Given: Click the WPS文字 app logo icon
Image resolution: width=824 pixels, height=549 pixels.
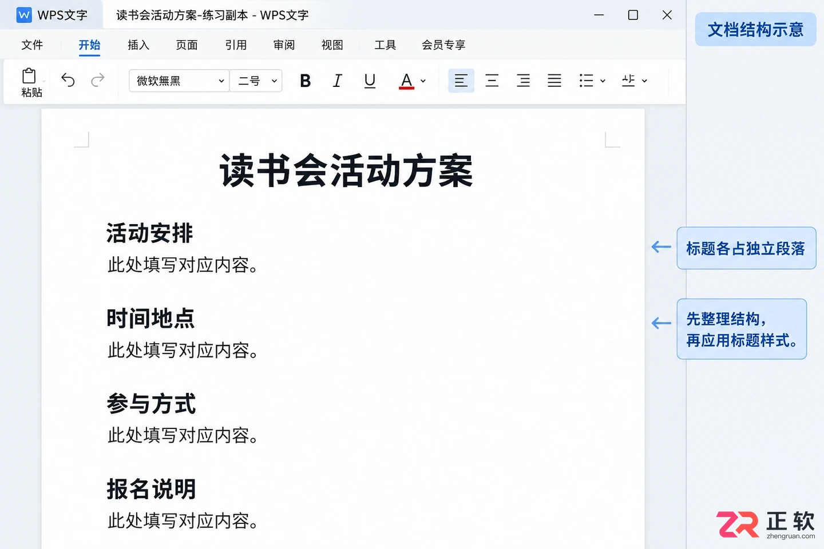Looking at the screenshot, I should [x=24, y=15].
